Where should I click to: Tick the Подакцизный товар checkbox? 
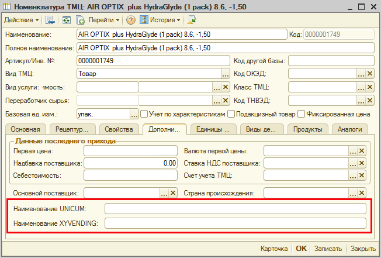[231, 113]
